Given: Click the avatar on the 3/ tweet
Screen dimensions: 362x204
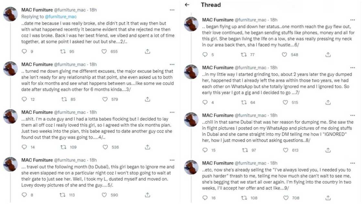Looking at the screenshot, I should tap(10, 69).
